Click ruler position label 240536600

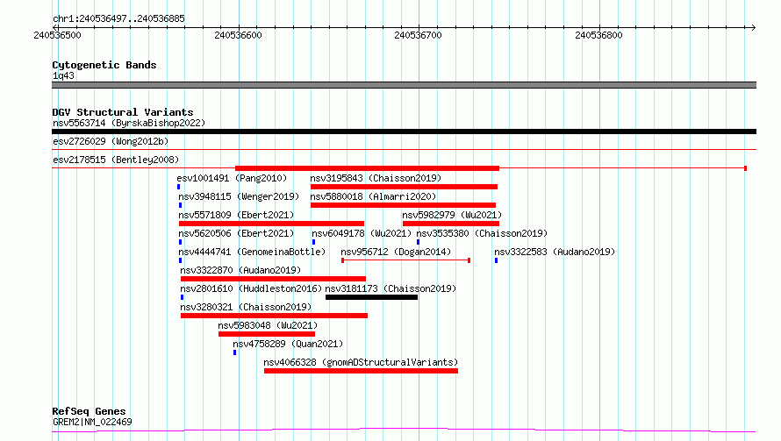(238, 35)
